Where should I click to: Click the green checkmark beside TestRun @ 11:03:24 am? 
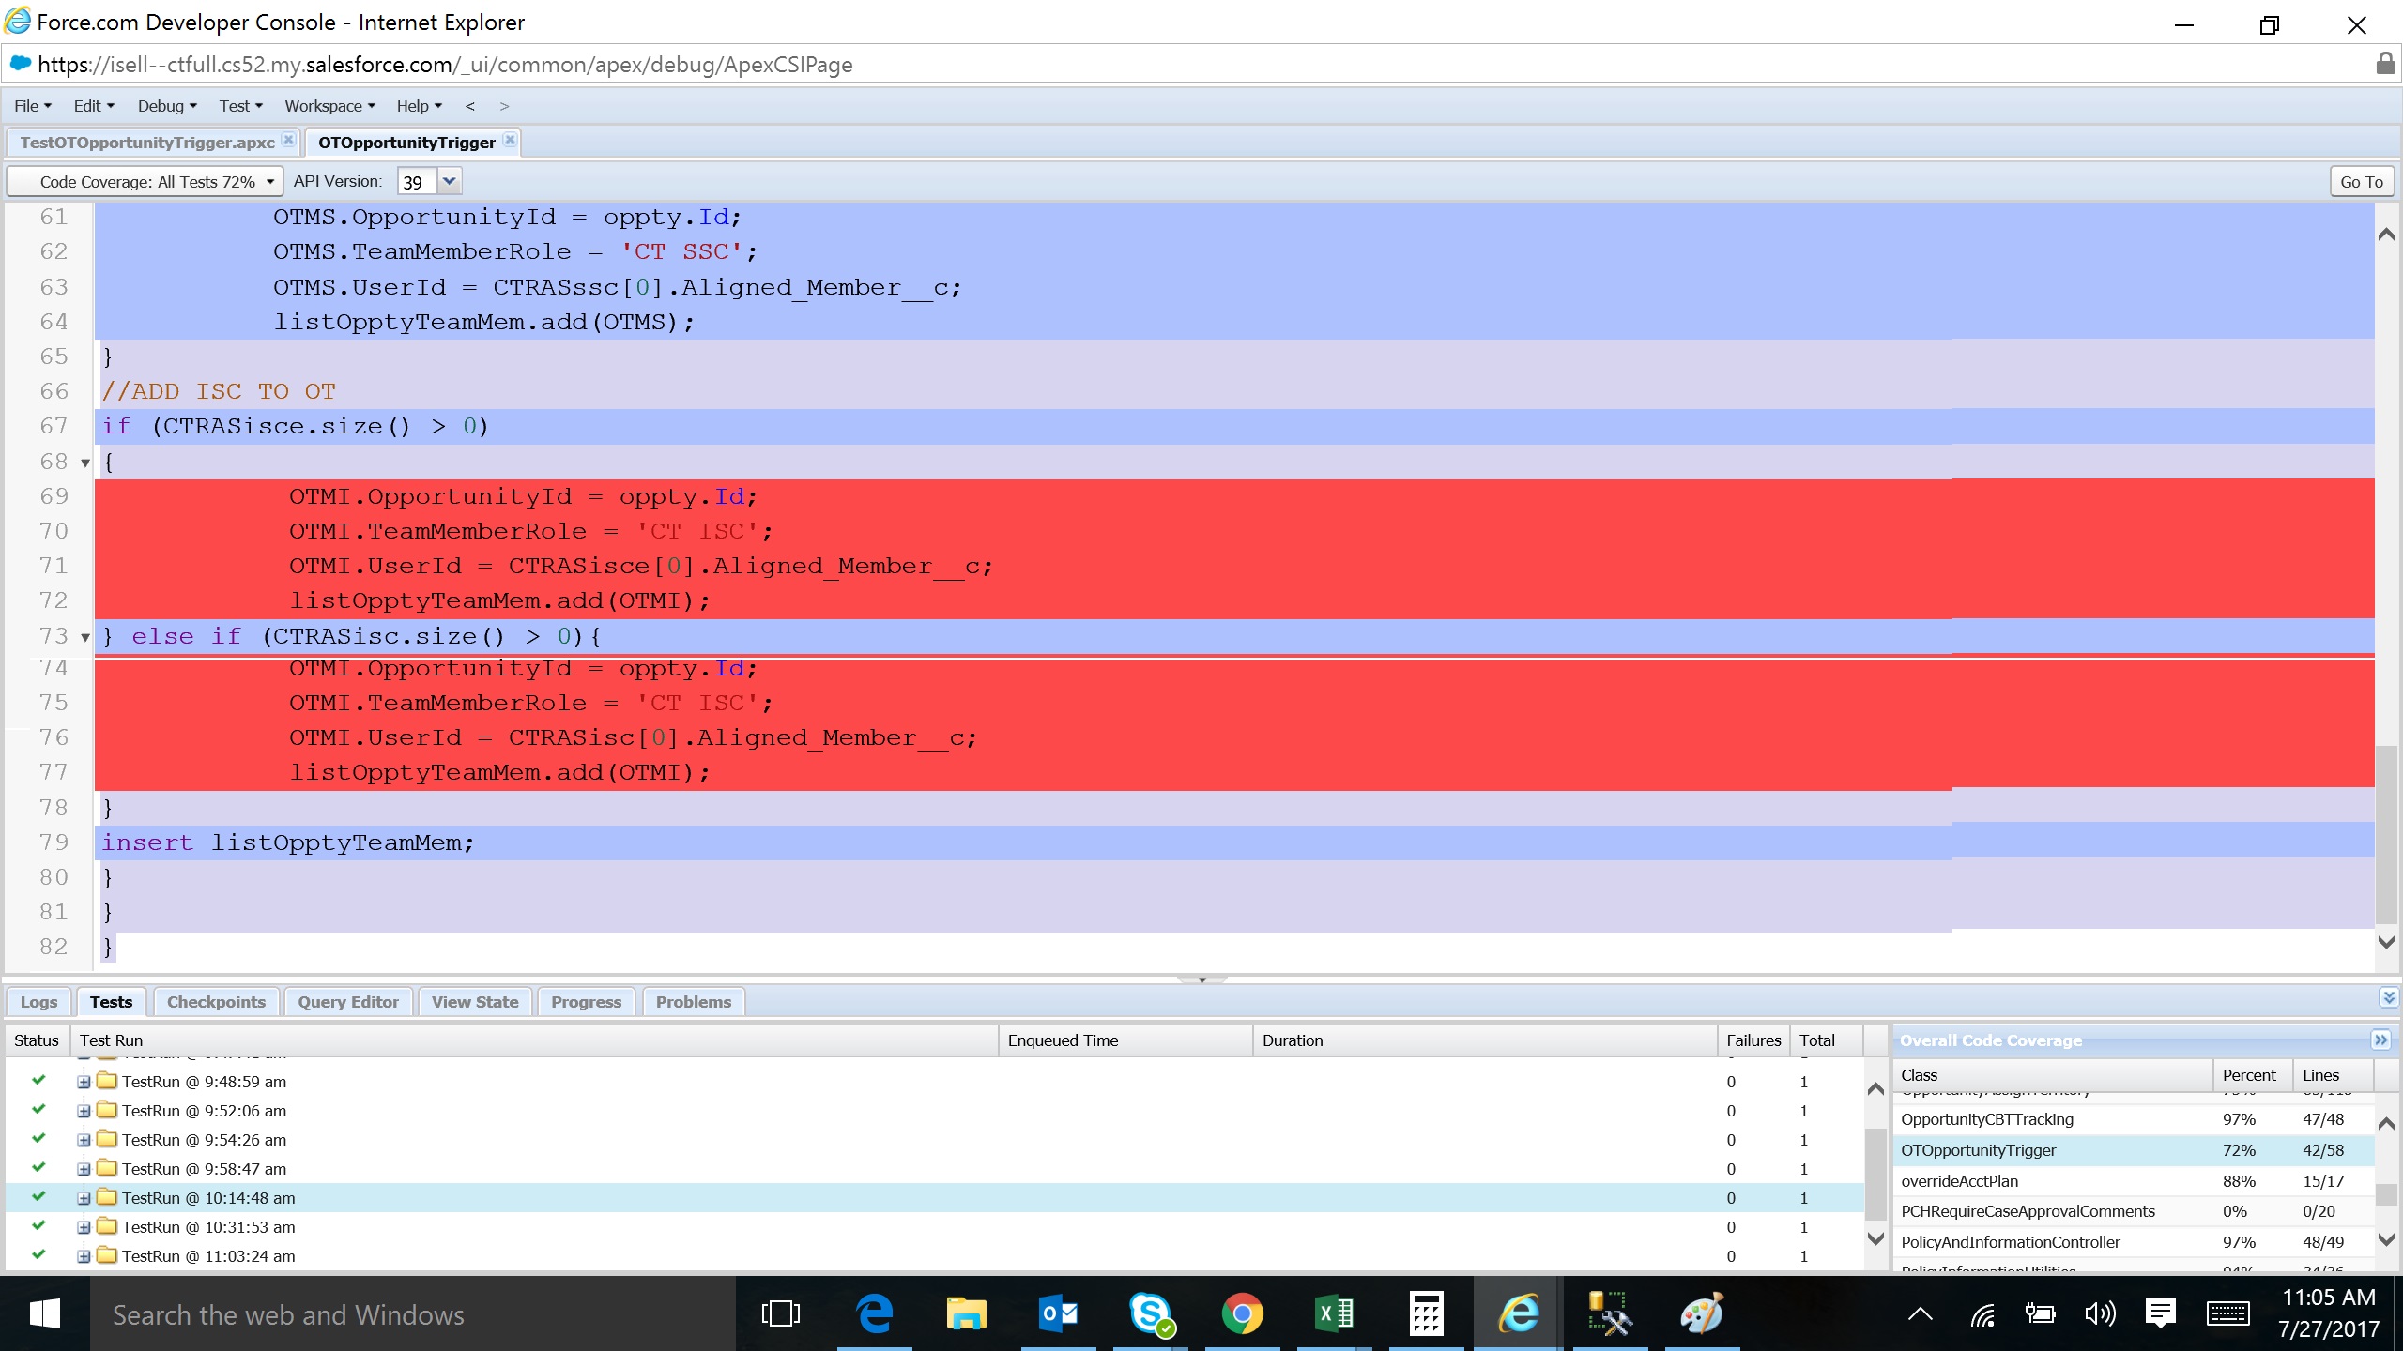pyautogui.click(x=38, y=1255)
